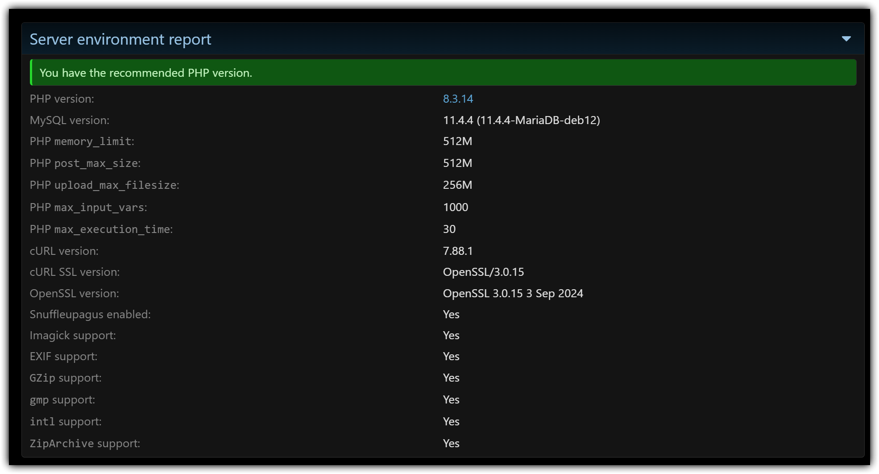Click the PHP max_execution_time label
The image size is (879, 474).
point(101,229)
